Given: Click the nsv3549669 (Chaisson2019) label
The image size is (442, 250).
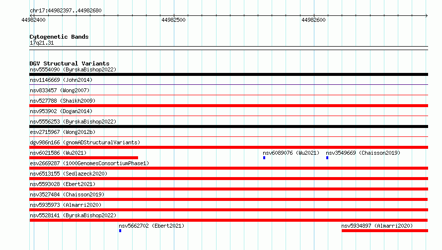Looking at the screenshot, I should tap(363, 153).
